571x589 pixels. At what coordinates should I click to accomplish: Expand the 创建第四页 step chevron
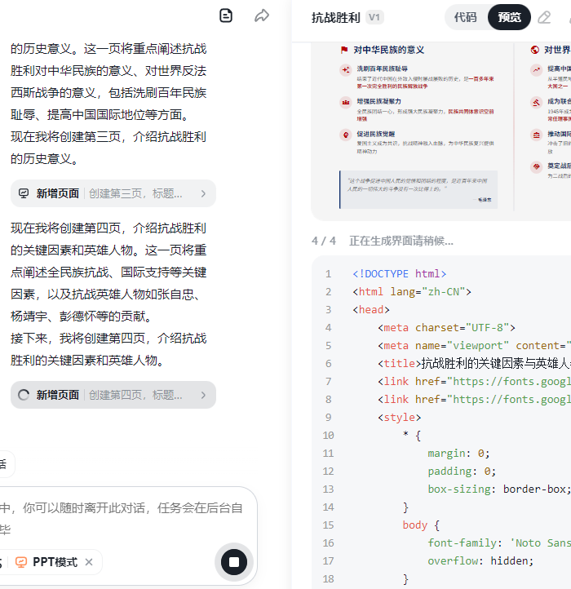coord(203,395)
